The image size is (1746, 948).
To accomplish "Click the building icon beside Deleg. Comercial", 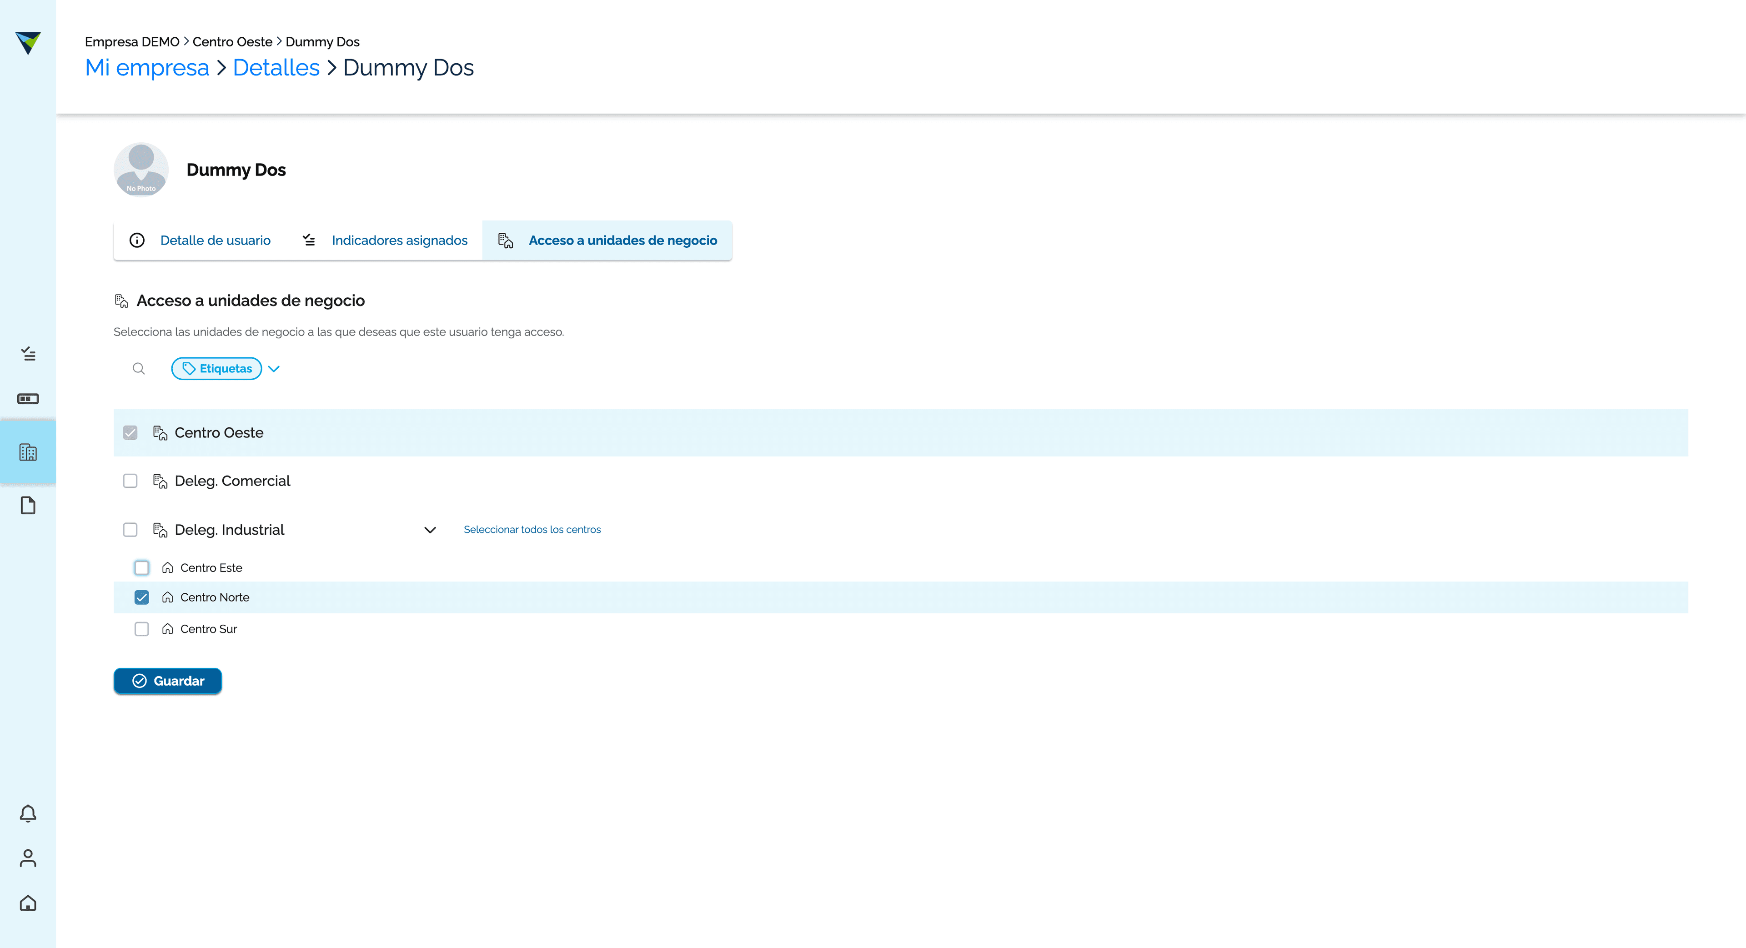I will click(x=160, y=481).
